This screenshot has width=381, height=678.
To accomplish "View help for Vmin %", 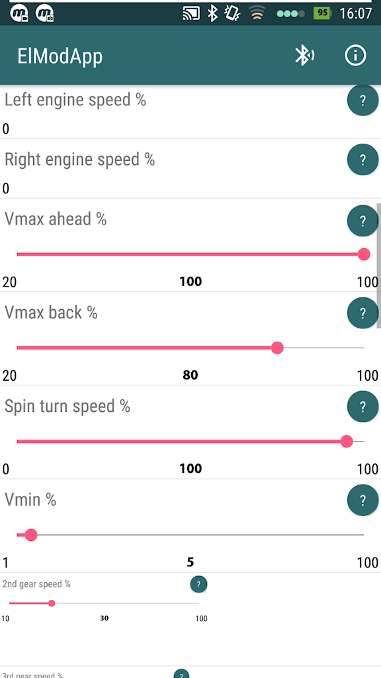I will click(x=363, y=501).
